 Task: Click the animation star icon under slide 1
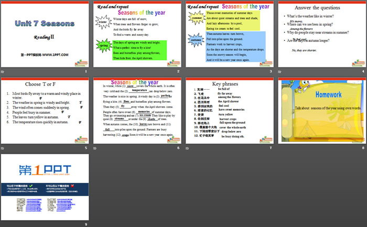point(3,71)
